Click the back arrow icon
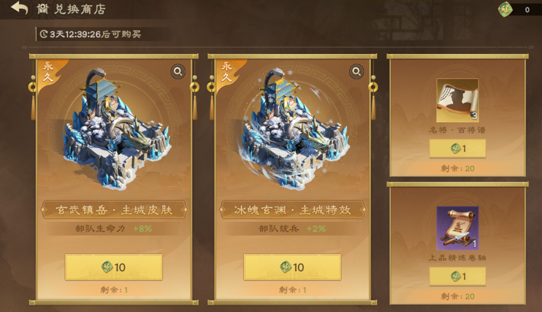542x312 pixels. pyautogui.click(x=20, y=9)
